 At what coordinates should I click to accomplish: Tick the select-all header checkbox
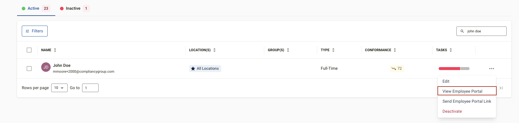29,50
